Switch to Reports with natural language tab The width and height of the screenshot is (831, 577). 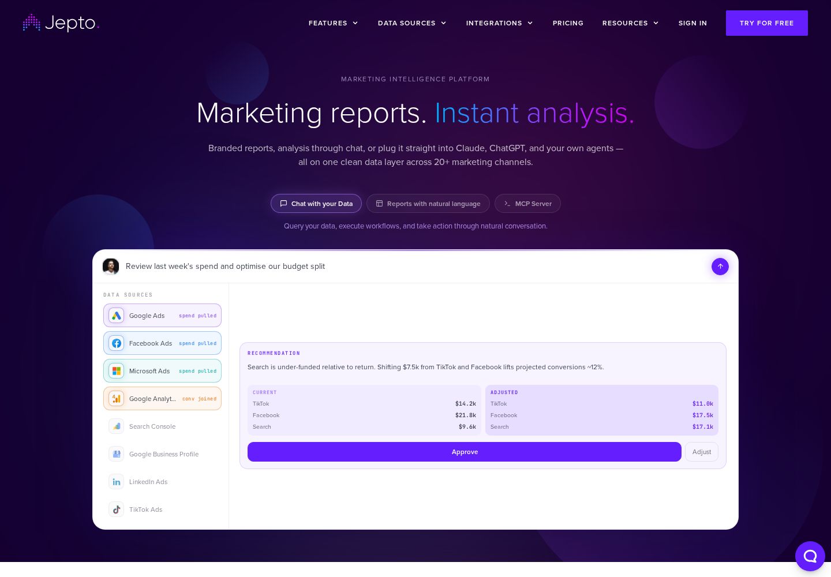428,204
